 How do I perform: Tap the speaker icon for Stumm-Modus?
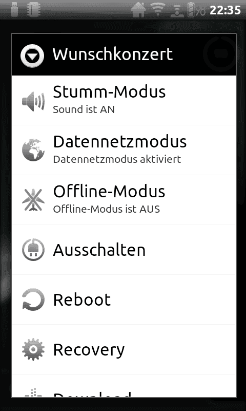pyautogui.click(x=33, y=101)
